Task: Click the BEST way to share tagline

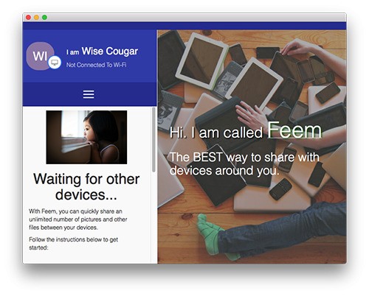Action: point(244,163)
